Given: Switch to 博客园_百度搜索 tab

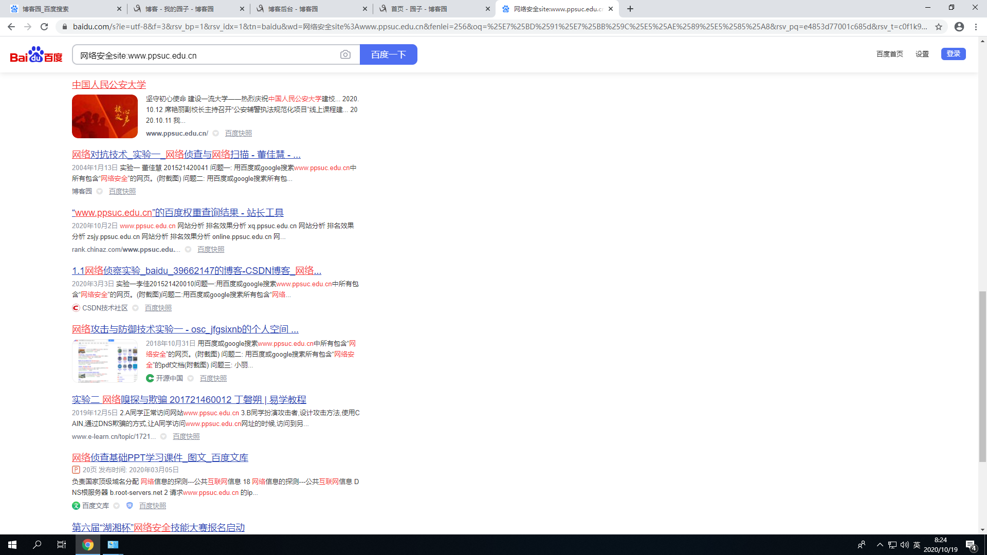Looking at the screenshot, I should pyautogui.click(x=45, y=9).
